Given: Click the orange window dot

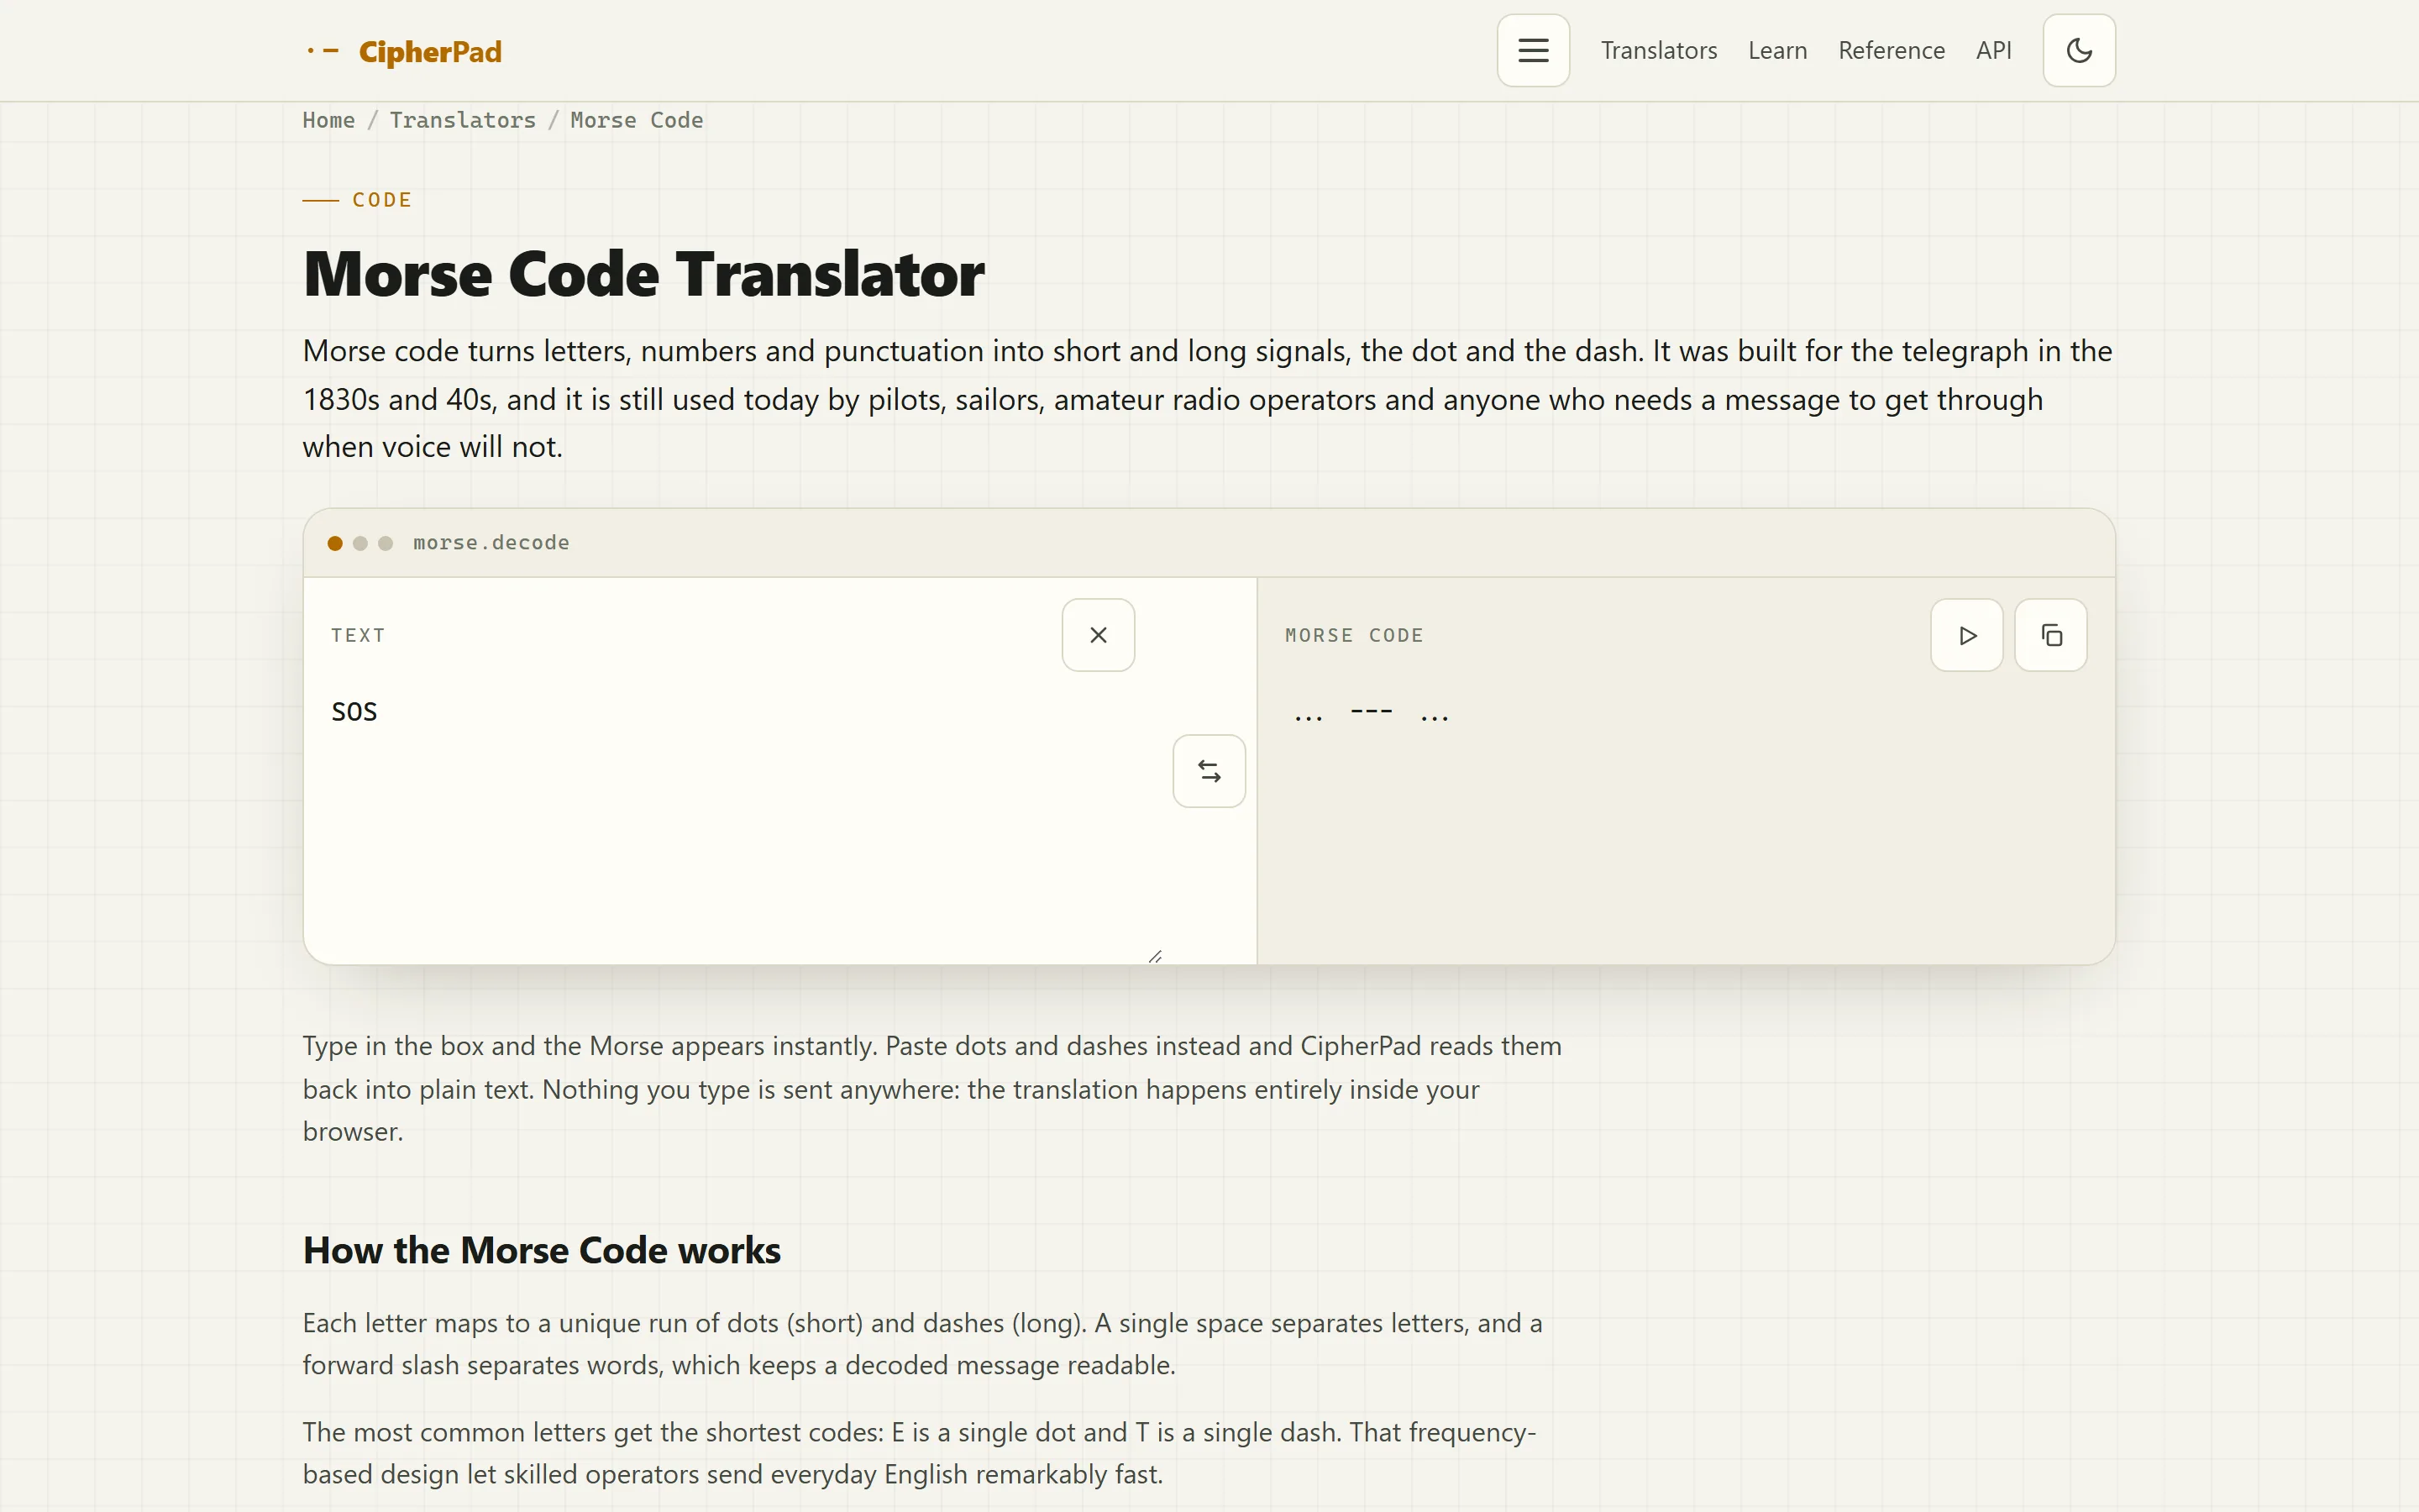Looking at the screenshot, I should tap(335, 543).
